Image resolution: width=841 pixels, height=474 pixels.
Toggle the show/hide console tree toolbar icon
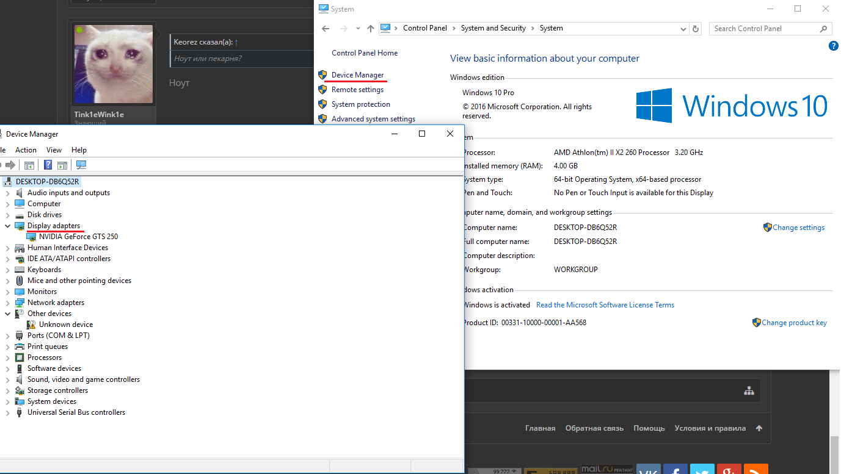pos(29,165)
